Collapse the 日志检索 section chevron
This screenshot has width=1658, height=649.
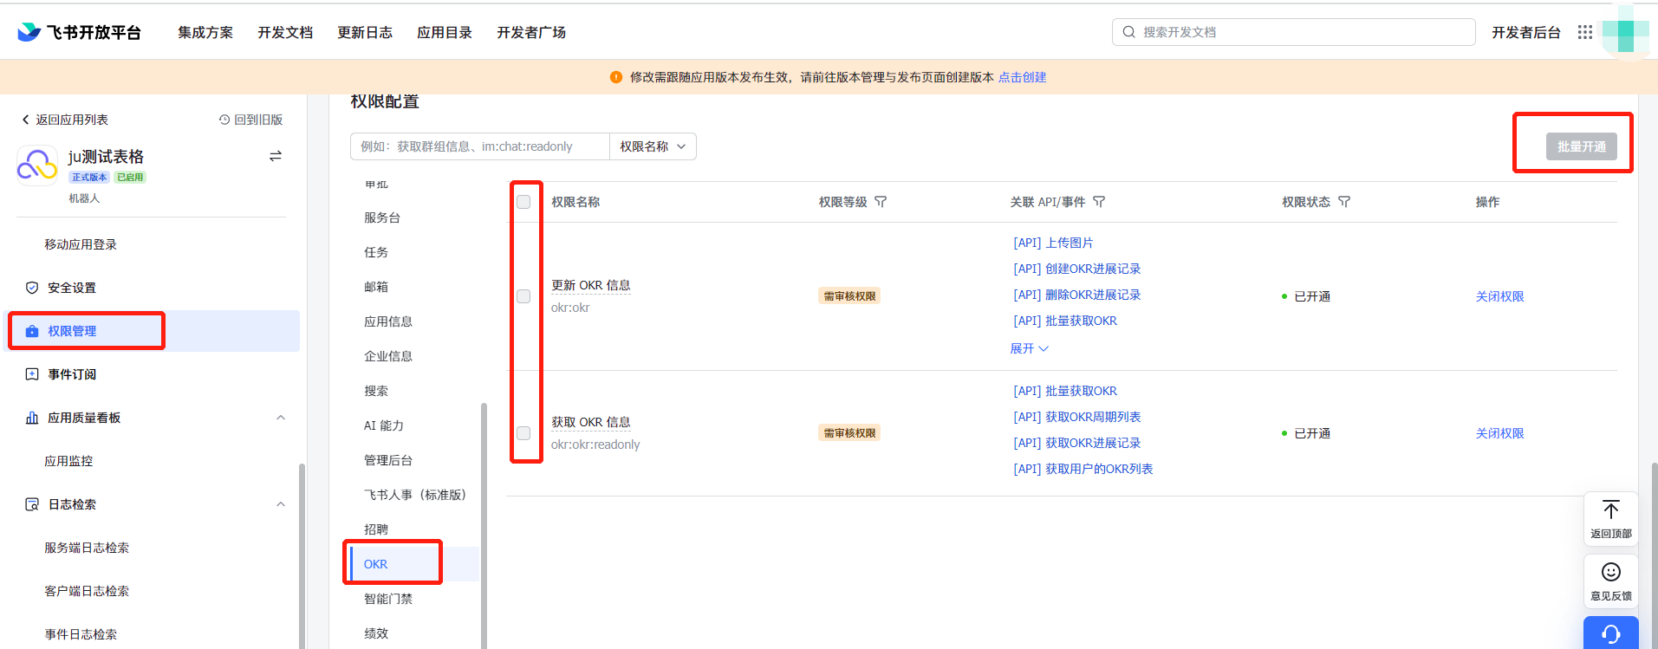coord(281,504)
